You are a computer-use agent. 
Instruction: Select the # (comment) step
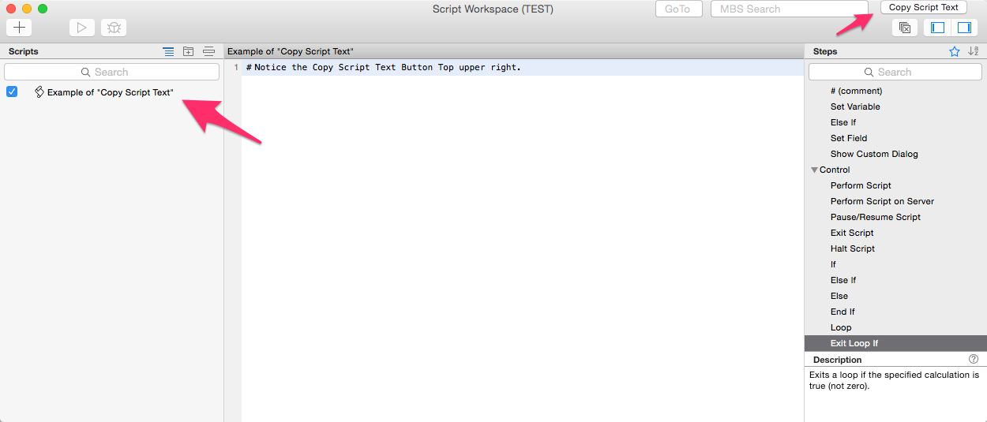coord(857,91)
